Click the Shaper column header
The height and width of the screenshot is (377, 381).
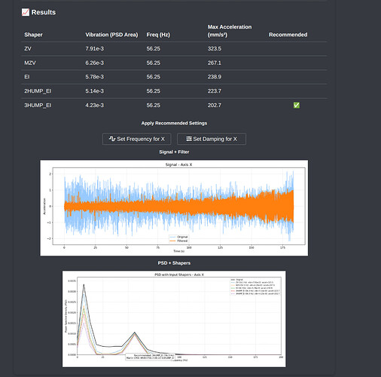coord(33,35)
